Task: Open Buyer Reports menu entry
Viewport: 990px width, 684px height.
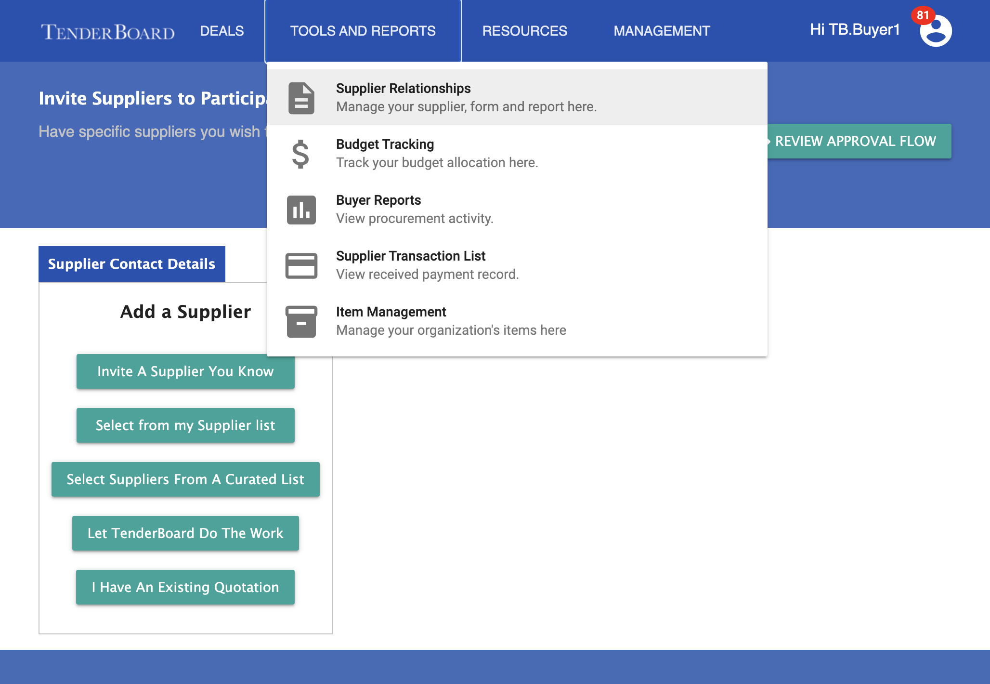Action: click(x=517, y=209)
